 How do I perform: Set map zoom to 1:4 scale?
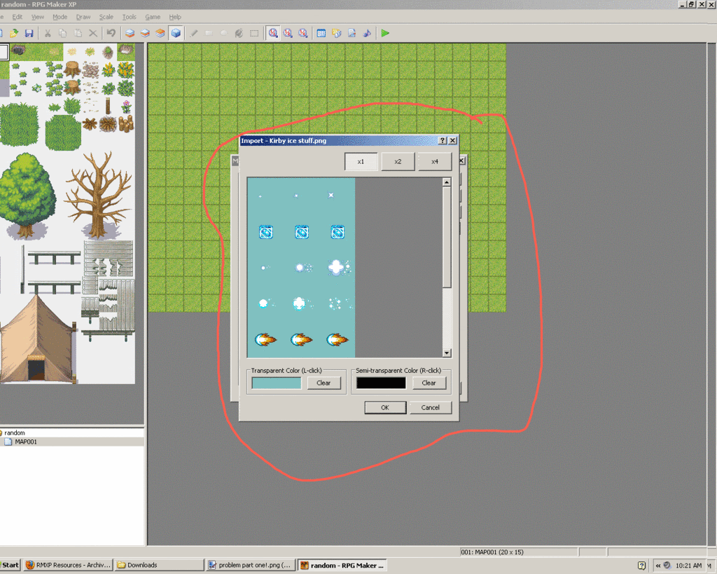(x=302, y=33)
